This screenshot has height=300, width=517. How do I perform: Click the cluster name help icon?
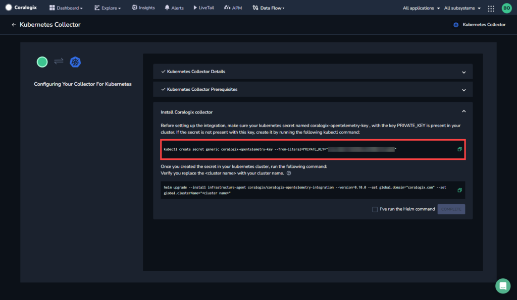289,173
